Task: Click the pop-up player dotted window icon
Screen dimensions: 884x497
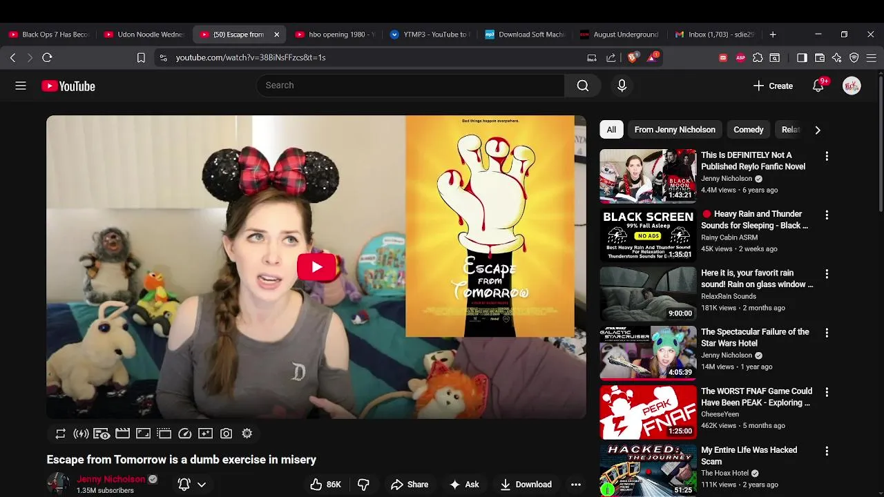Action: (164, 433)
